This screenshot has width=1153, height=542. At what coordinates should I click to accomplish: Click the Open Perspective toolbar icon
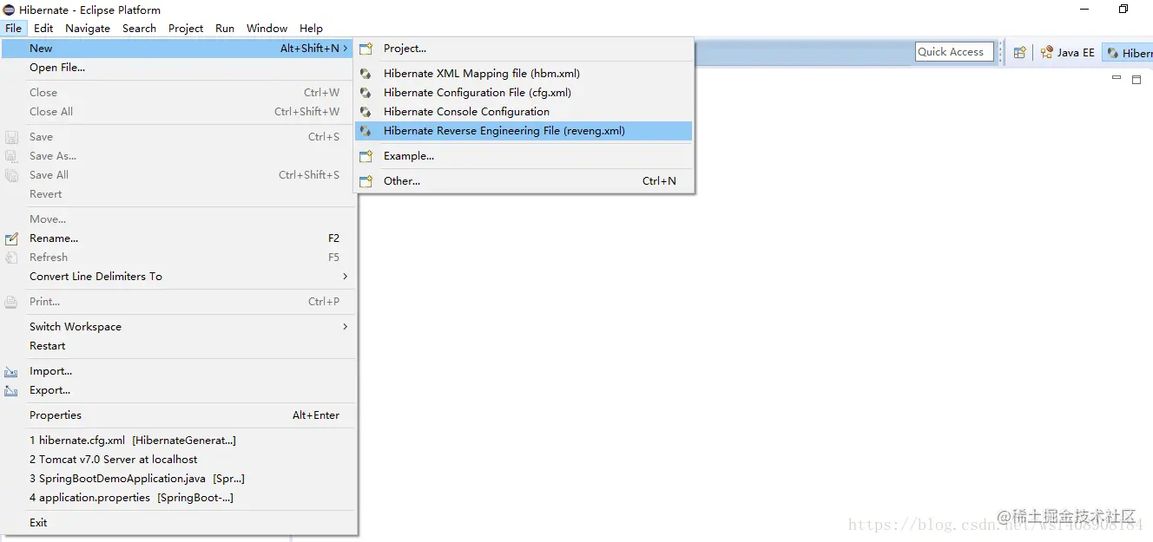tap(1020, 52)
